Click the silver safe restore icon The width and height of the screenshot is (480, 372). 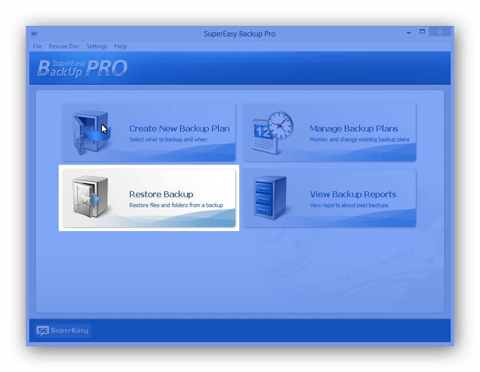[x=91, y=197]
